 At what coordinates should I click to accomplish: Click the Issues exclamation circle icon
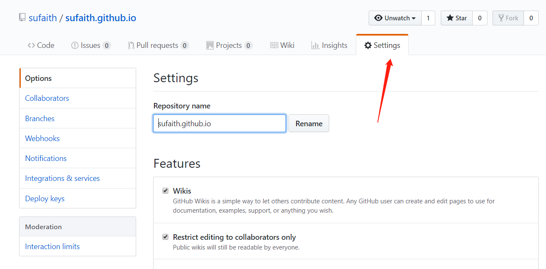tap(75, 45)
